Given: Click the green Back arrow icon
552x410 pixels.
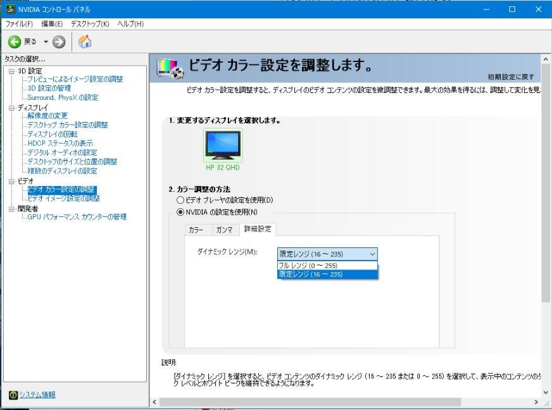Looking at the screenshot, I should click(15, 42).
